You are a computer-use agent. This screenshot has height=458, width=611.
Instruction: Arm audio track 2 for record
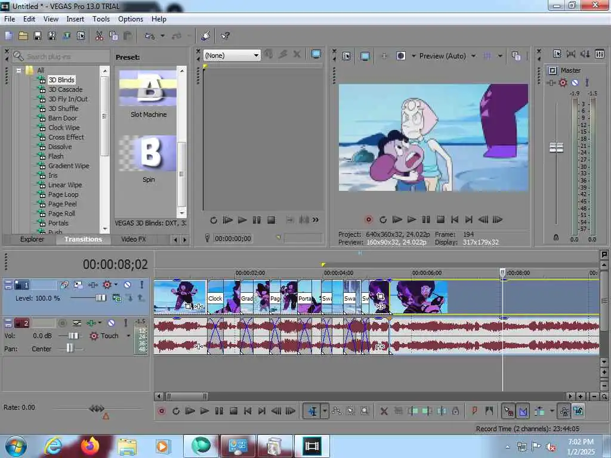click(x=62, y=323)
